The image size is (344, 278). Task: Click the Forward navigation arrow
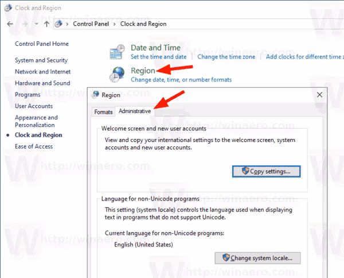point(25,24)
